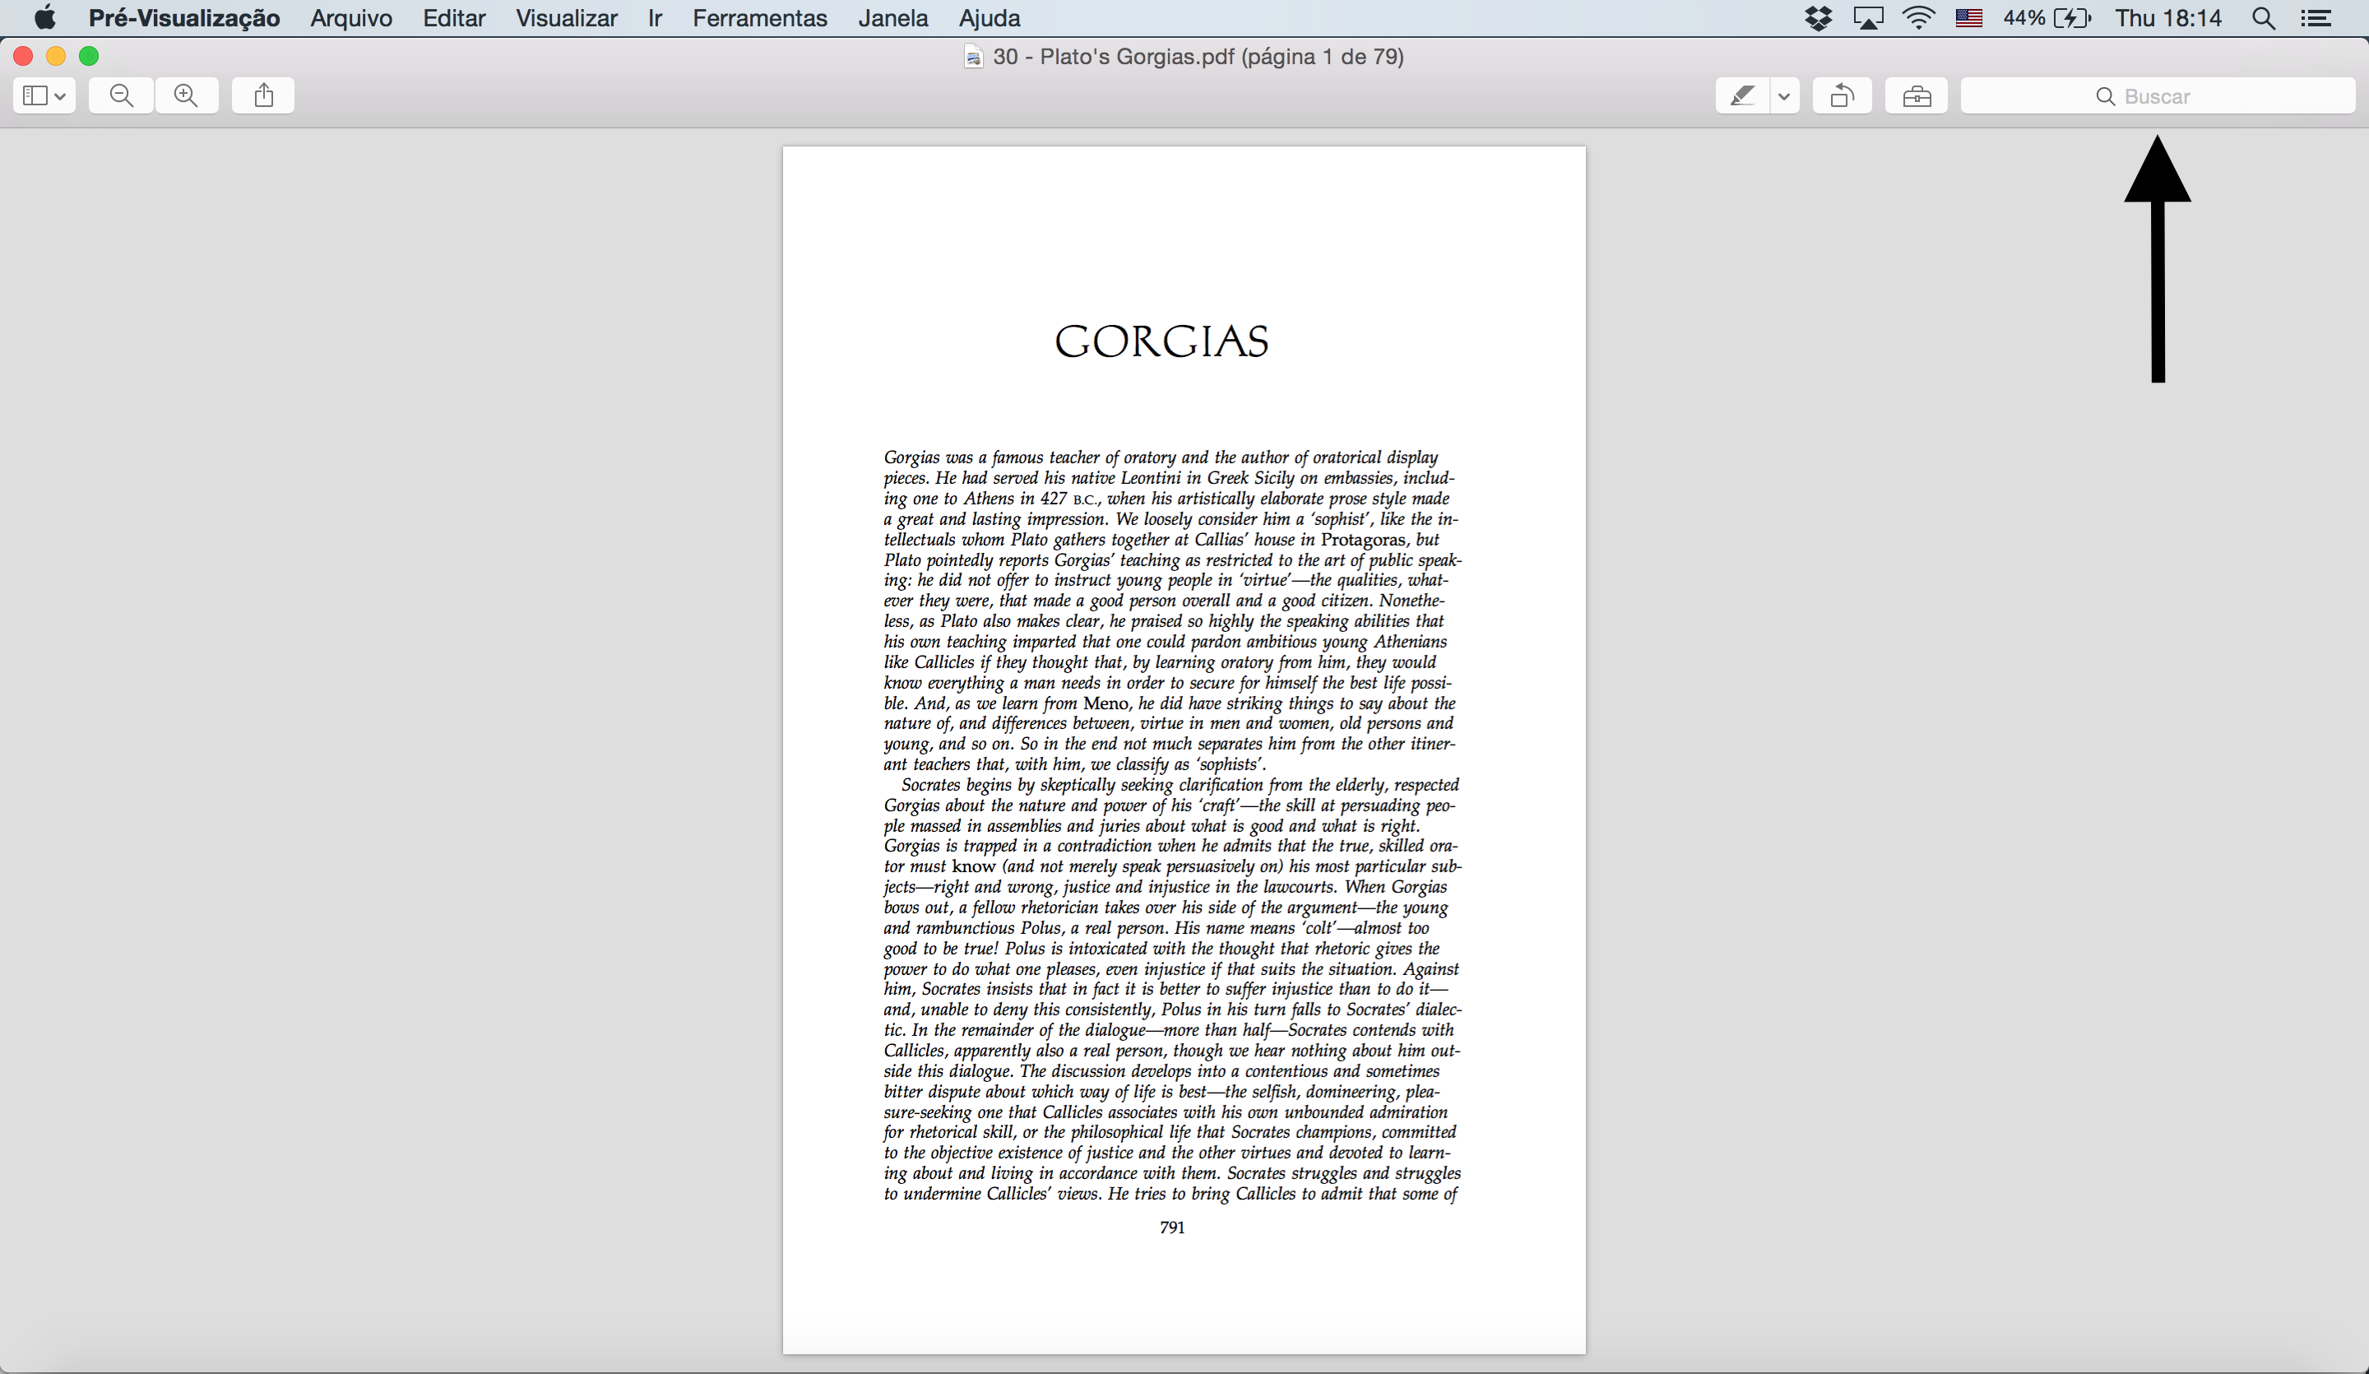Rotate the page with the rotate icon

[x=1843, y=95]
